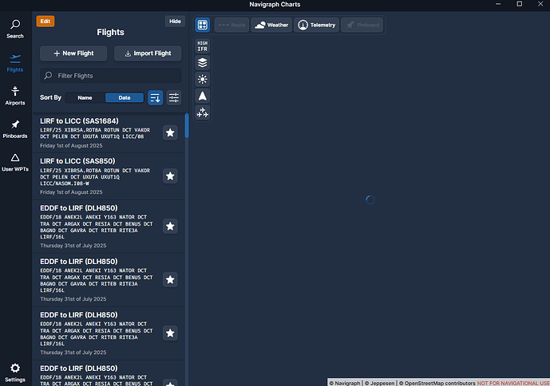This screenshot has height=386, width=550.
Task: Open the LIRF to LICC (SAS850) flight
Action: click(109, 176)
